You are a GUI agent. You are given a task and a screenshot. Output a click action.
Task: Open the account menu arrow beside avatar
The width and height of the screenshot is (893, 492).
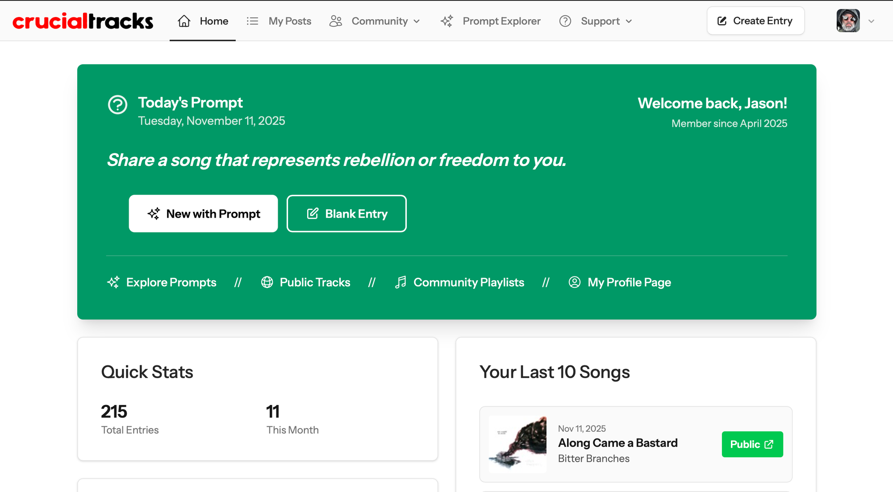(871, 21)
